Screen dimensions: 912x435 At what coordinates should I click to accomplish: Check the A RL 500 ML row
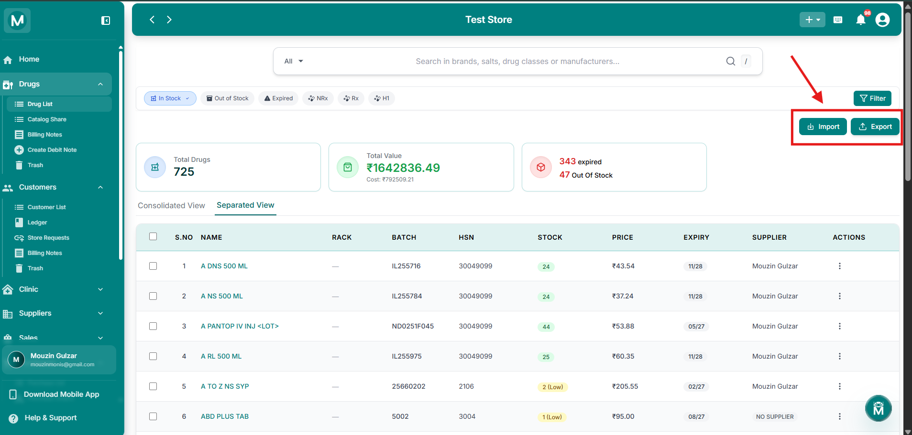[153, 356]
